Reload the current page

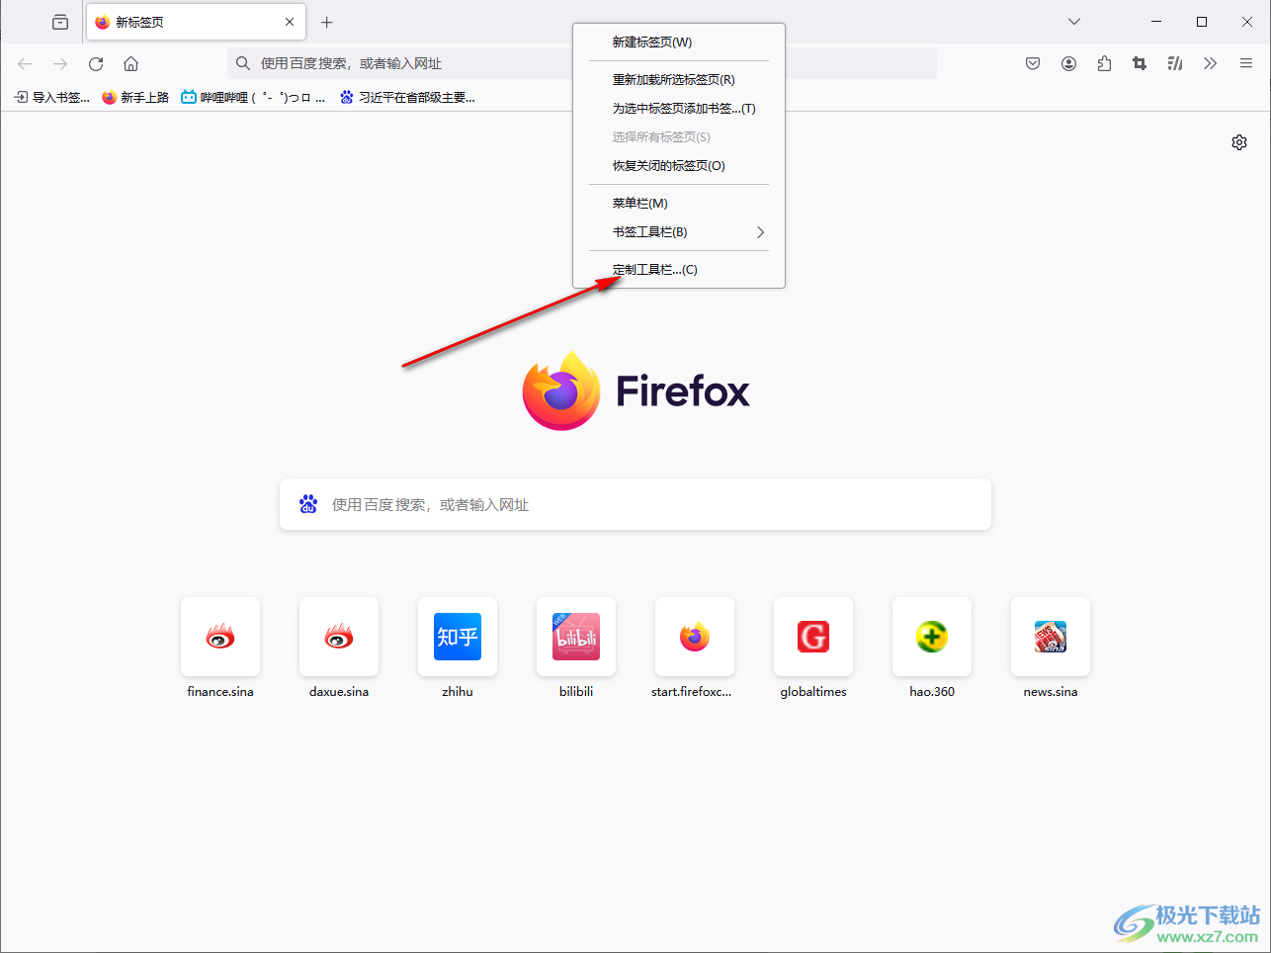(x=96, y=63)
